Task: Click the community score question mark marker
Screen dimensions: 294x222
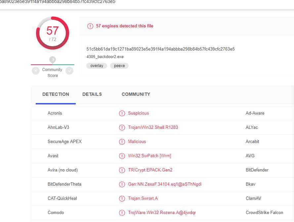Action: (53, 60)
